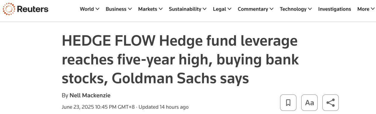Click the article headline text
Screen dimensions: 376x114
[180, 60]
